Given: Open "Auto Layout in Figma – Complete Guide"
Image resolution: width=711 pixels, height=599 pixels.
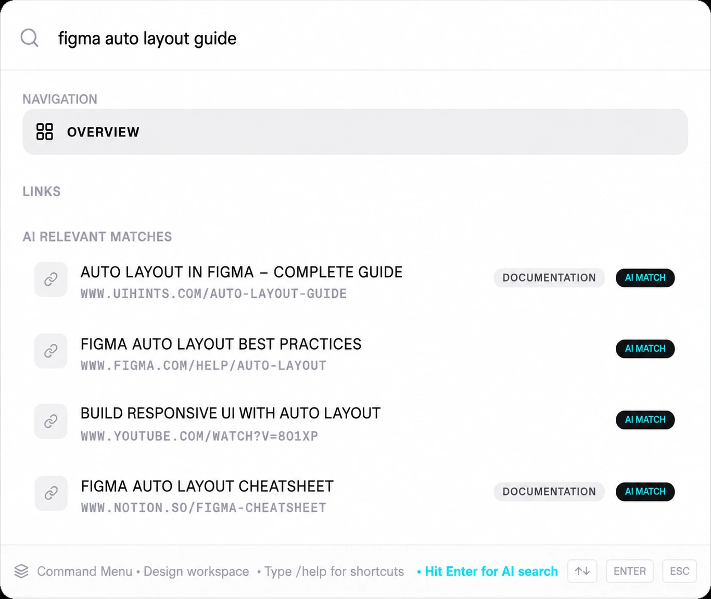Looking at the screenshot, I should click(242, 272).
